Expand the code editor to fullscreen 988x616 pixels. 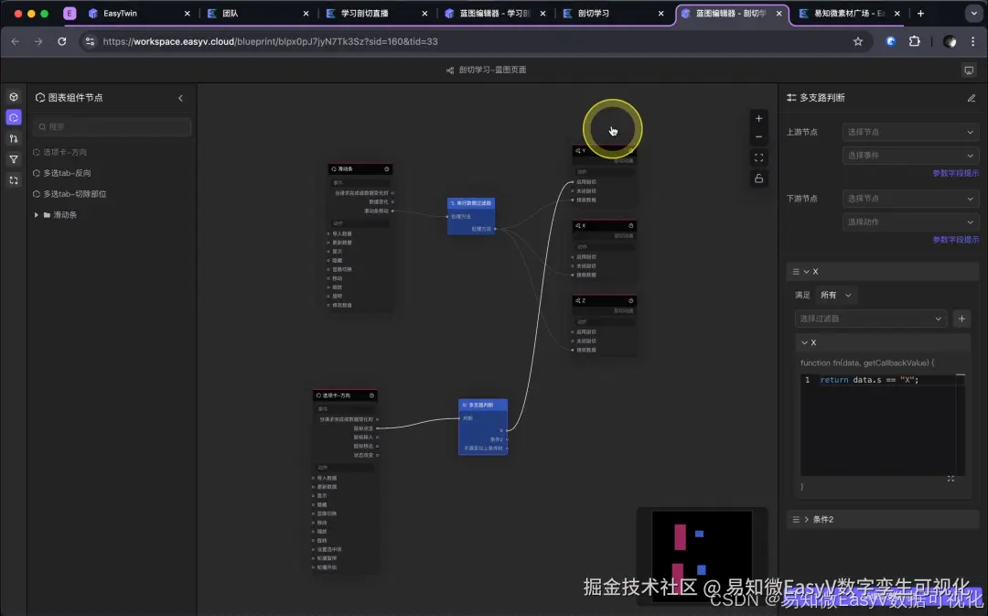950,480
